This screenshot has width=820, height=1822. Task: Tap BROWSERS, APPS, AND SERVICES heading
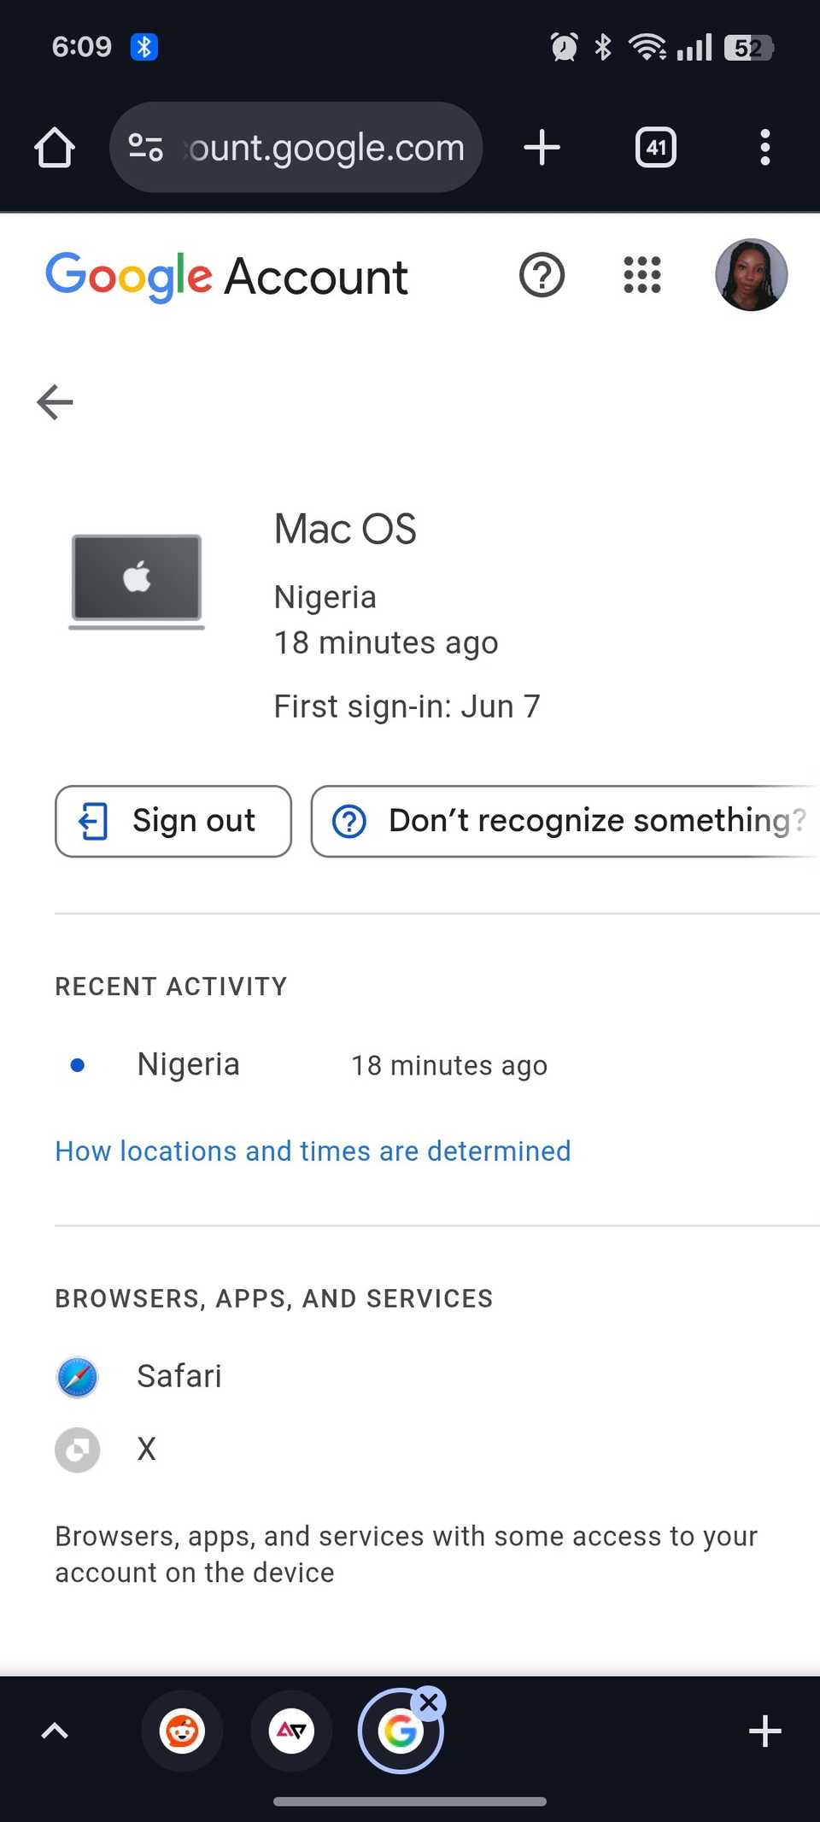(274, 1298)
